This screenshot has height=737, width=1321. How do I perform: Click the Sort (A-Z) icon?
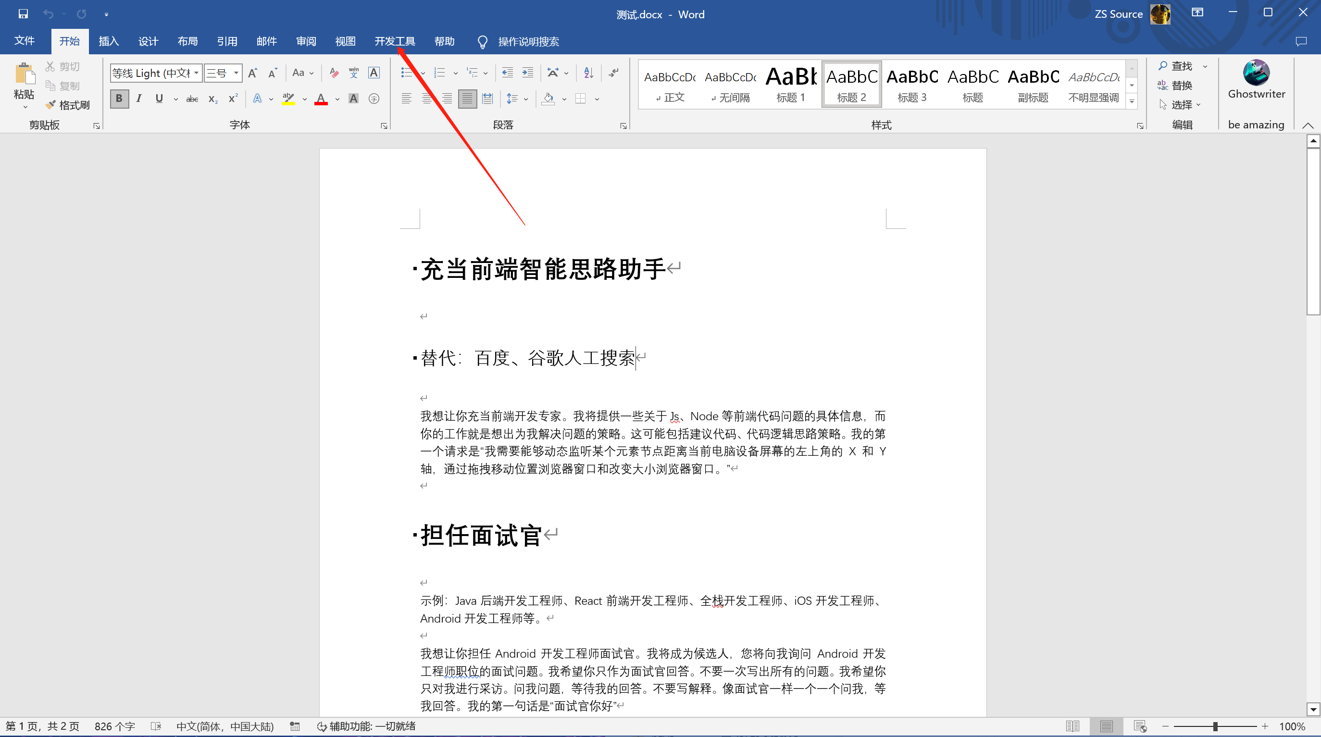[588, 73]
